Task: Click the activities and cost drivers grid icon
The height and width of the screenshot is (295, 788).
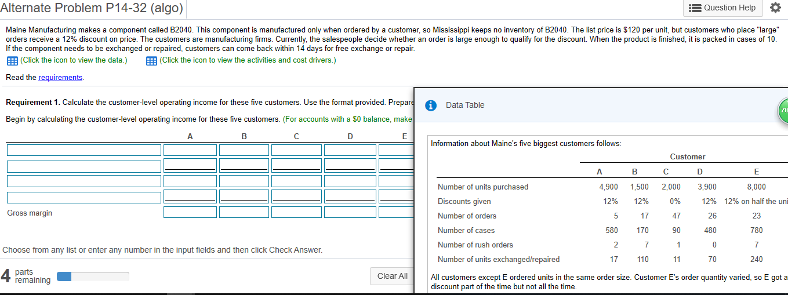Action: [152, 60]
